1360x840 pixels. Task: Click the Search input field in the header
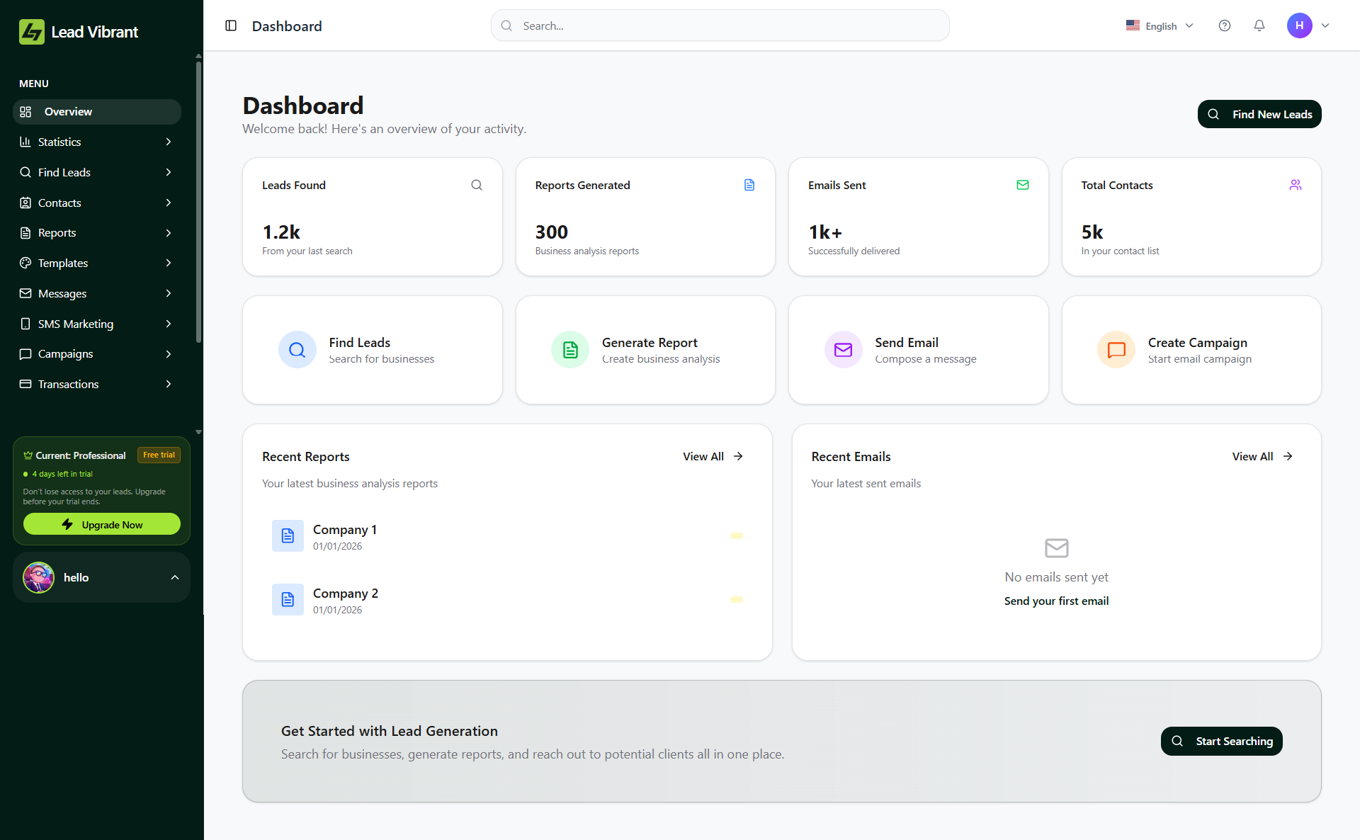coord(719,25)
